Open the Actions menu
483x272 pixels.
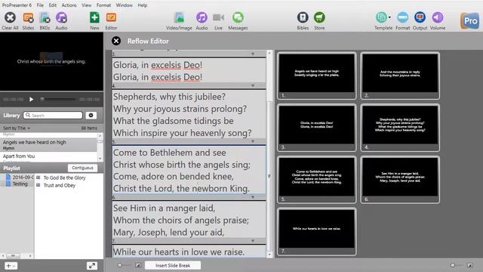(x=69, y=5)
